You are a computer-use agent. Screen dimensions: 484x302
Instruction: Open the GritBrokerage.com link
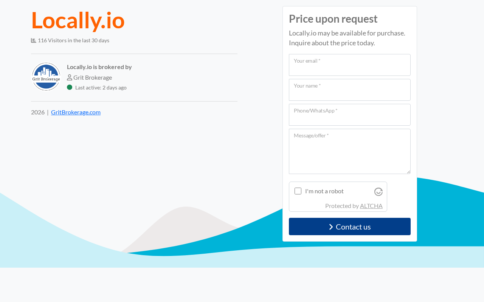click(76, 112)
